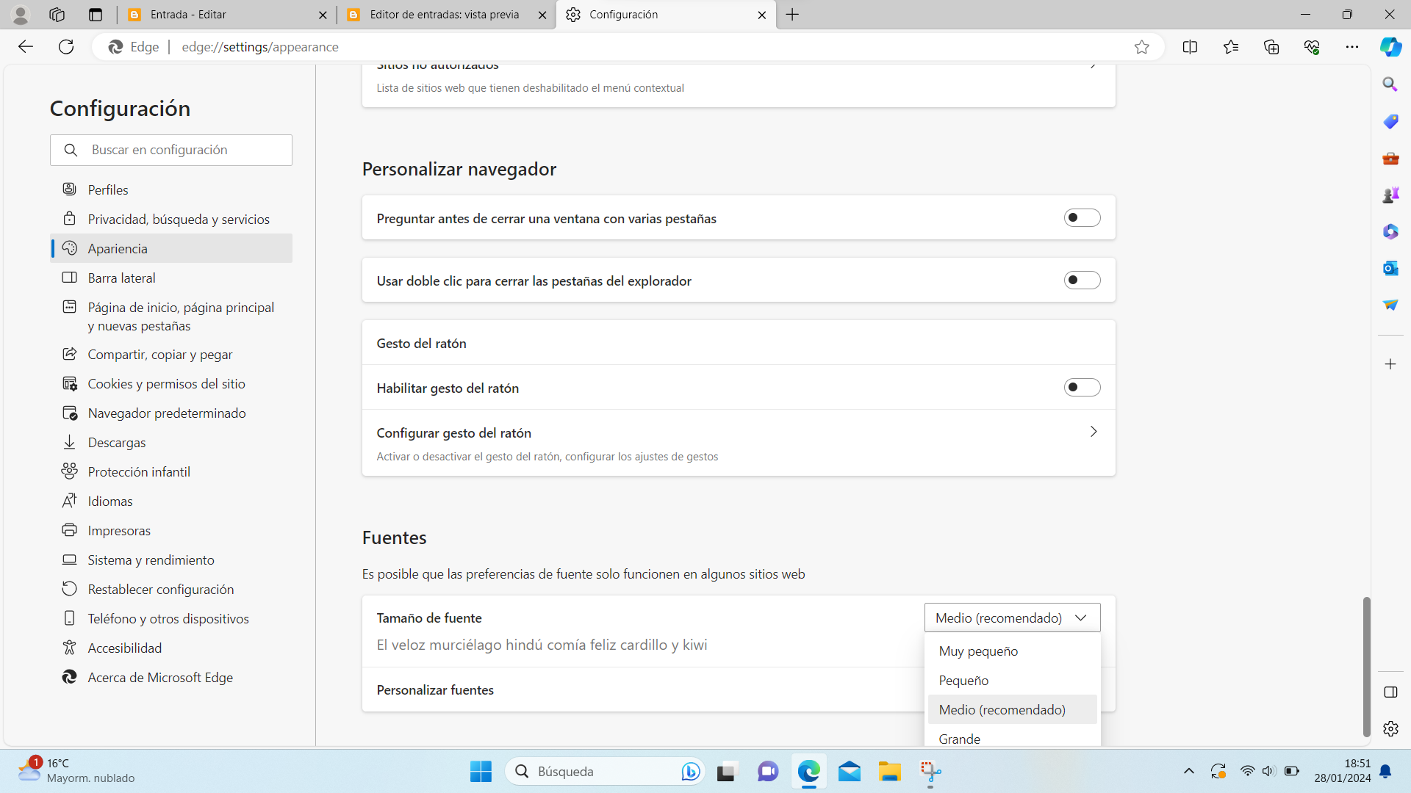Open Tamaño de fuente dropdown

1012,618
